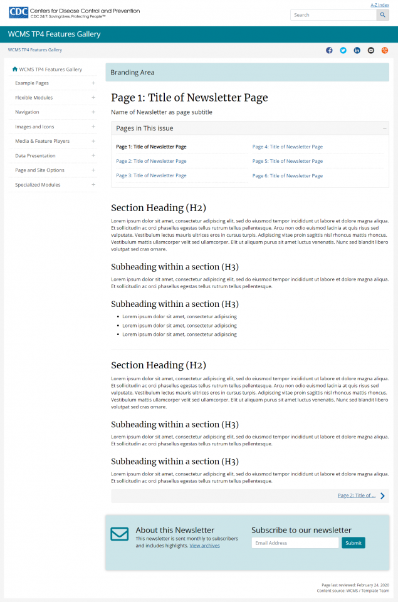Open Navigation sidebar item
Screen dimensions: 398x602
coord(27,112)
